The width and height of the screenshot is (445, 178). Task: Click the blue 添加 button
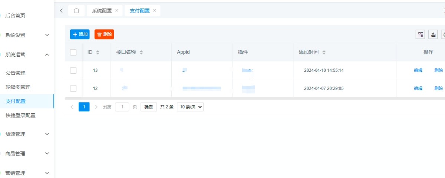[x=80, y=34]
